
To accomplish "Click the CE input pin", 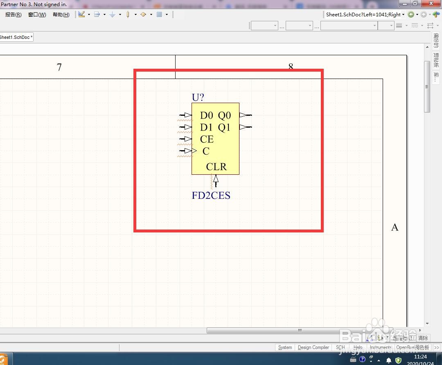I will pyautogui.click(x=185, y=139).
